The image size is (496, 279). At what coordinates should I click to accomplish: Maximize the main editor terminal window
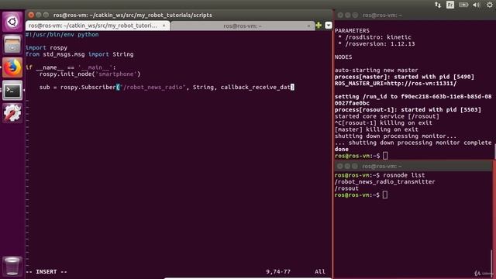(46, 15)
